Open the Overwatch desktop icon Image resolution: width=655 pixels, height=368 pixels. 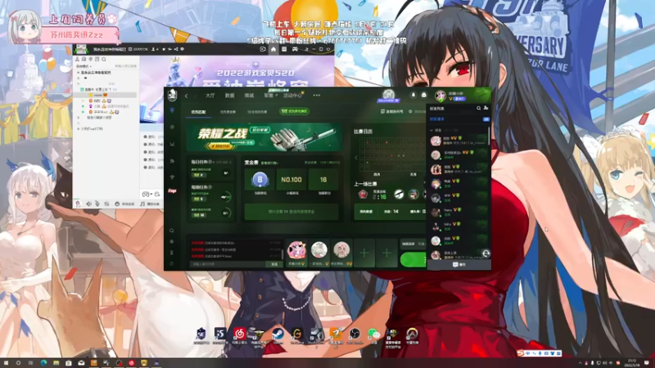point(413,334)
